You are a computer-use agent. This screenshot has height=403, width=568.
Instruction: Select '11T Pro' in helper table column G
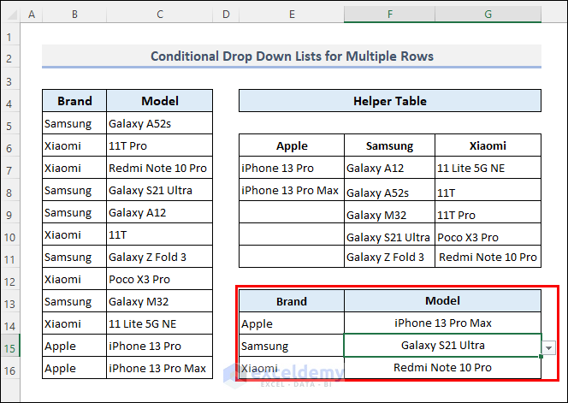point(488,212)
